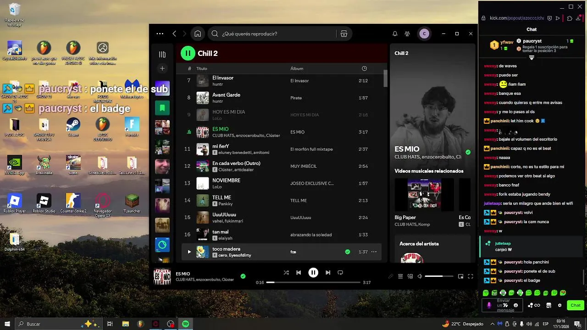
Task: Open Kick chat settings gear
Action: click(x=559, y=305)
